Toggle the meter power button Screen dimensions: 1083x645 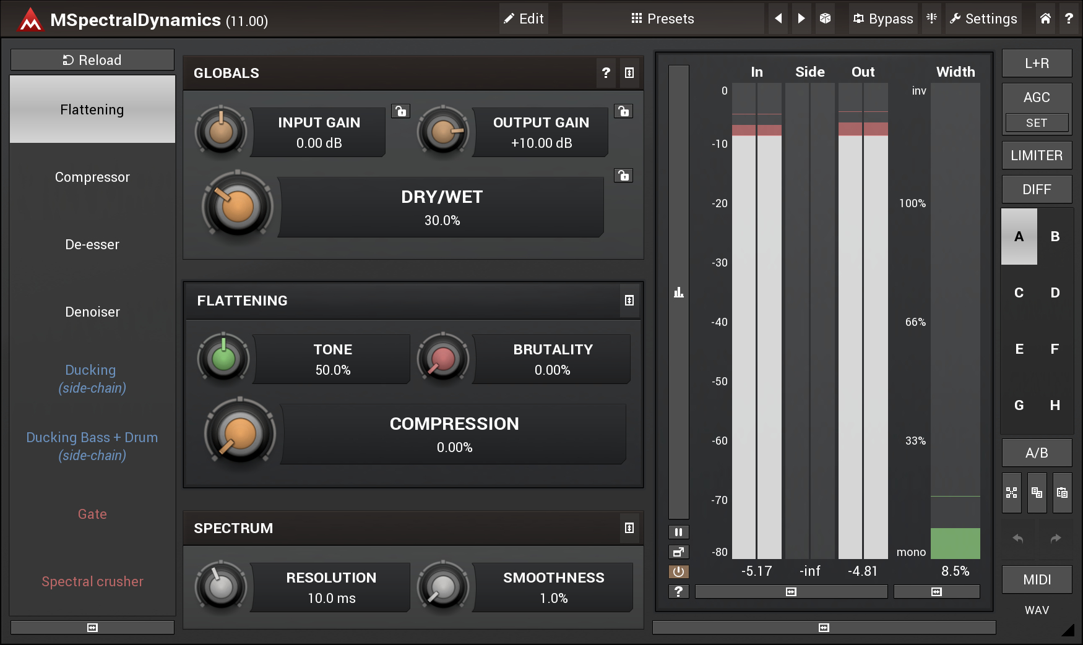pyautogui.click(x=679, y=571)
